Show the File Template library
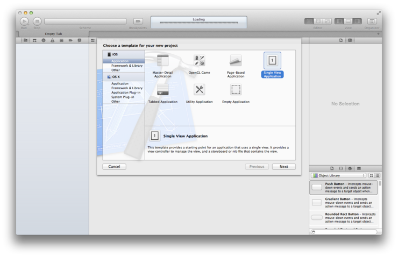The image size is (398, 257). [332, 168]
